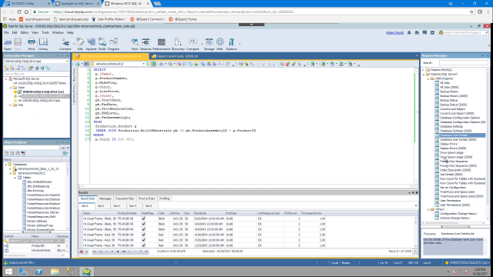Open the AdventureWorks2012 database dropdown
The height and width of the screenshot is (277, 493).
[143, 64]
